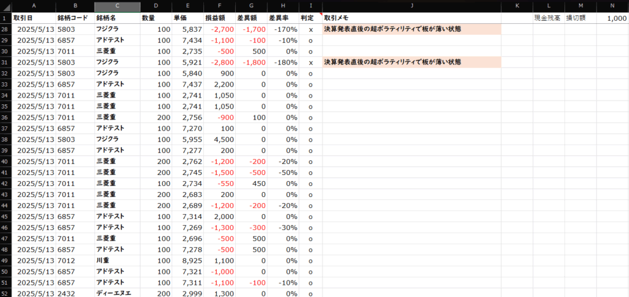This screenshot has width=629, height=297.
Task: Click the x judgment in row 31
Action: 310,63
